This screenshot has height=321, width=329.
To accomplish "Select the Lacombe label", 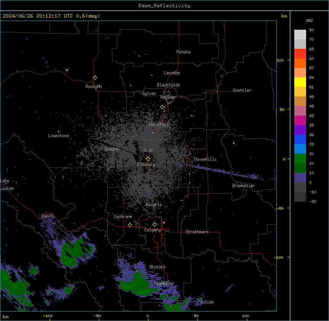I will tap(172, 73).
